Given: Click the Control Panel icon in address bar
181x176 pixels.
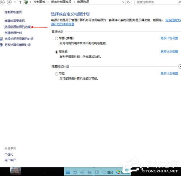Looking at the screenshot, I should [26, 2].
